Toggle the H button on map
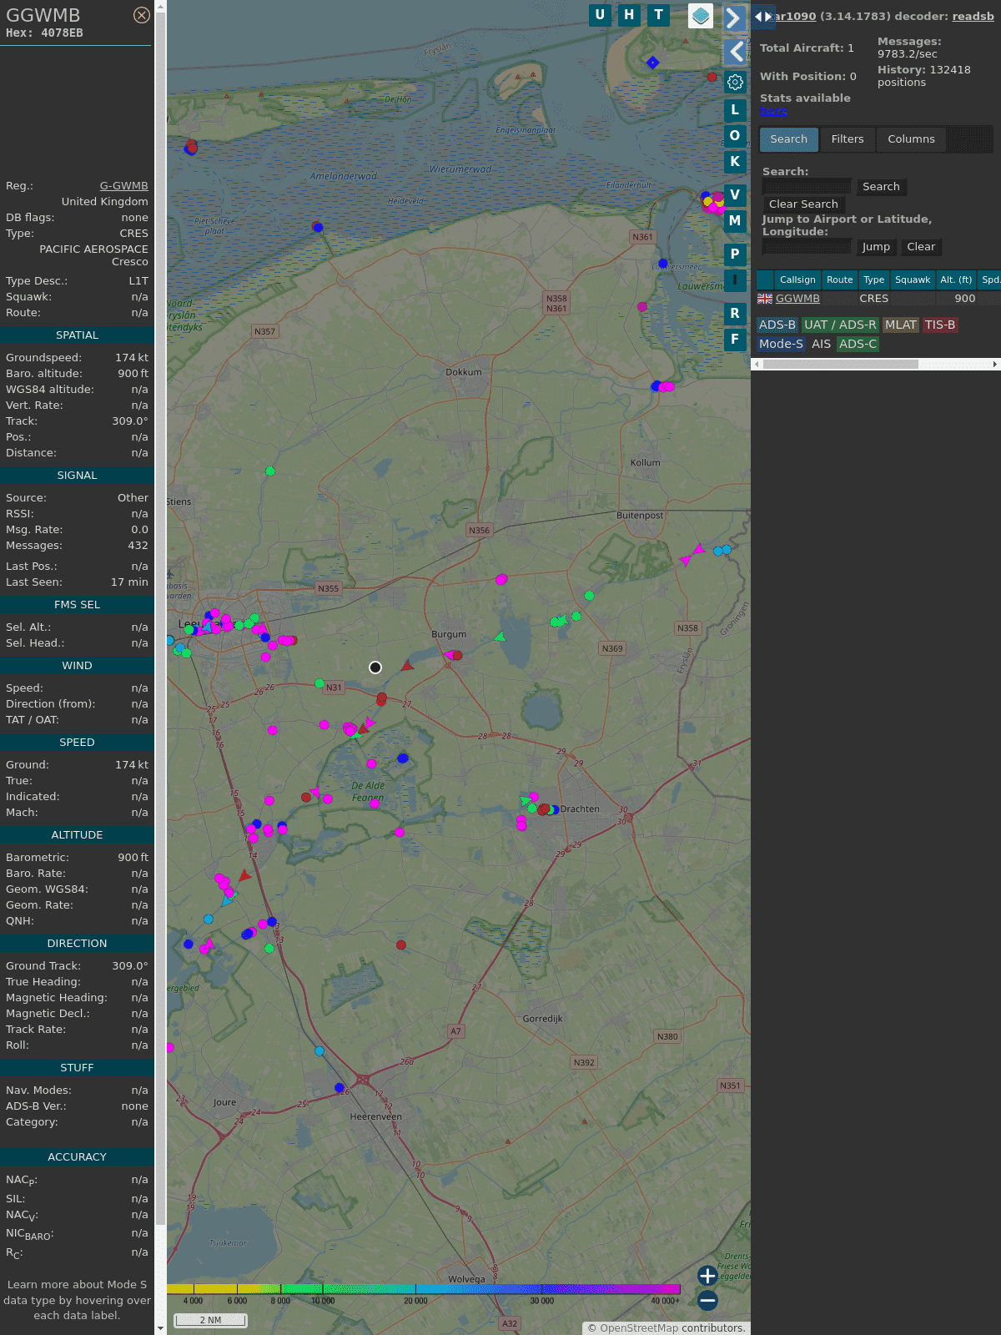The width and height of the screenshot is (1001, 1335). 629,15
